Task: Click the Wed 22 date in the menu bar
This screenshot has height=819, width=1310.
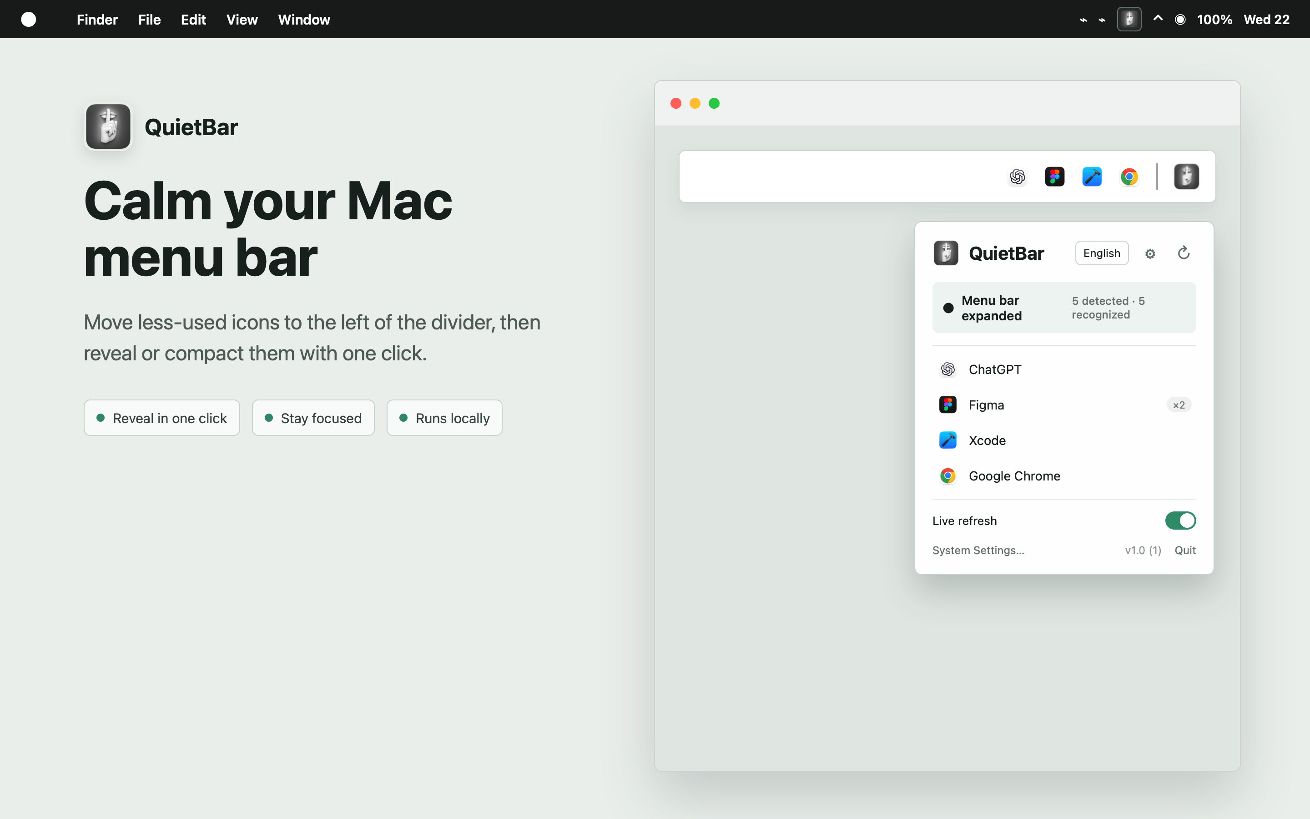Action: [1267, 20]
